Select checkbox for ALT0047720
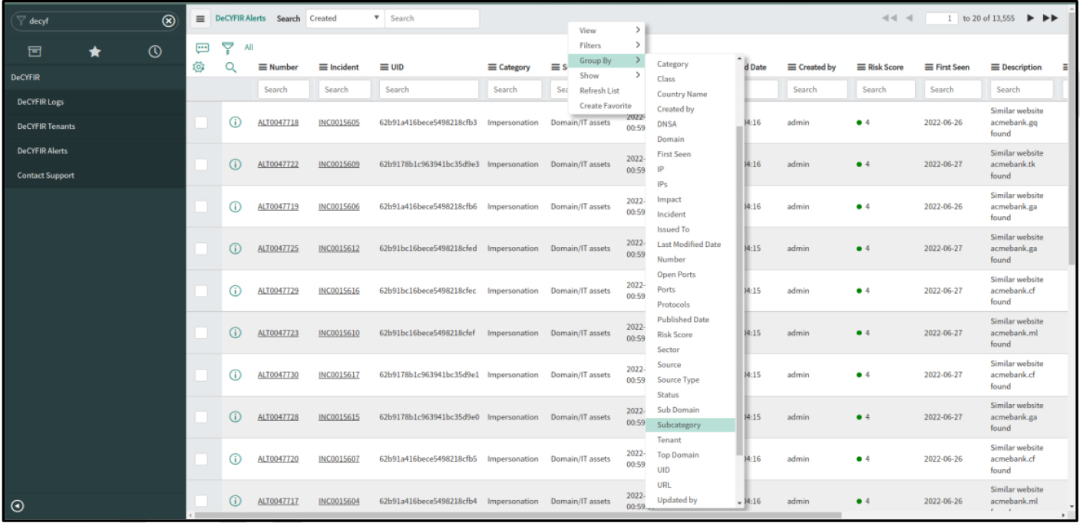This screenshot has height=523, width=1080. pos(201,459)
